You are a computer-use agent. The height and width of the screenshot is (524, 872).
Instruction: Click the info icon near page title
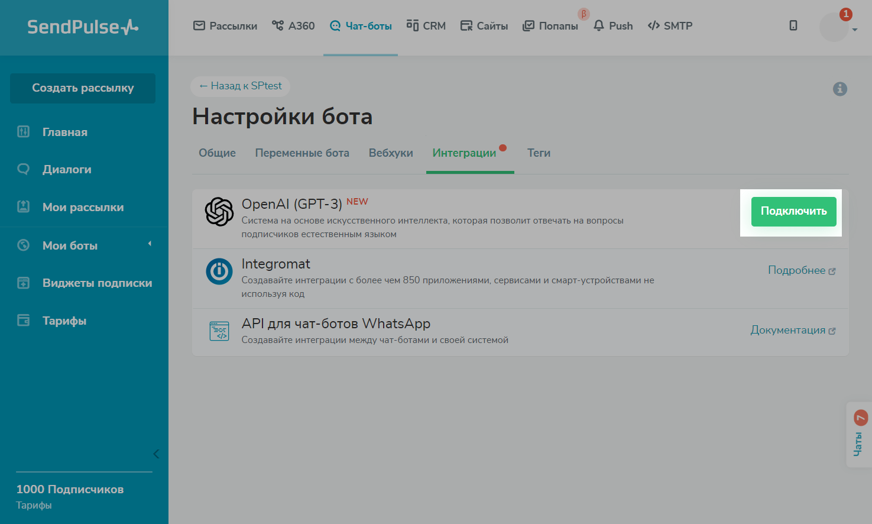point(840,89)
